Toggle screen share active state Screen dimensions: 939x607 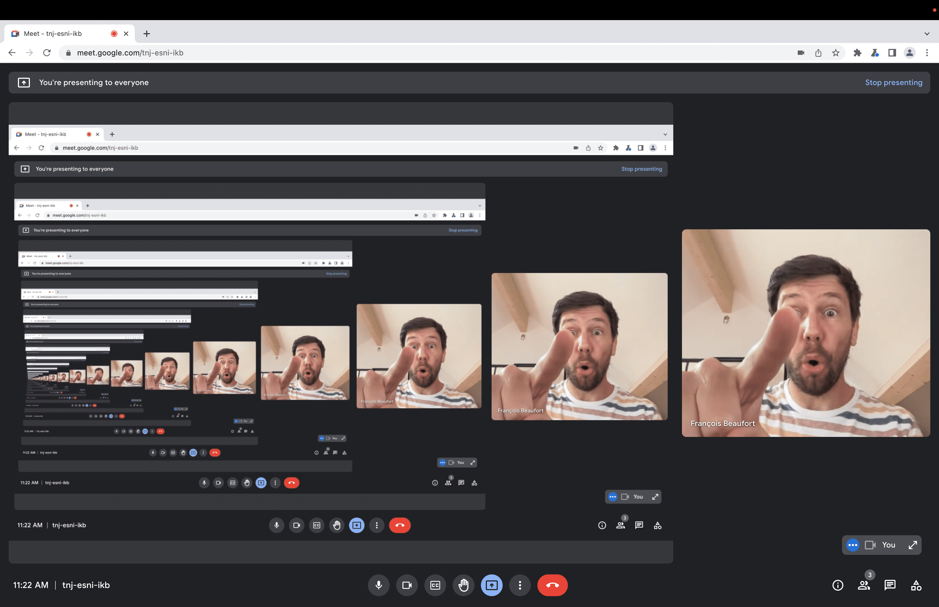pyautogui.click(x=492, y=585)
